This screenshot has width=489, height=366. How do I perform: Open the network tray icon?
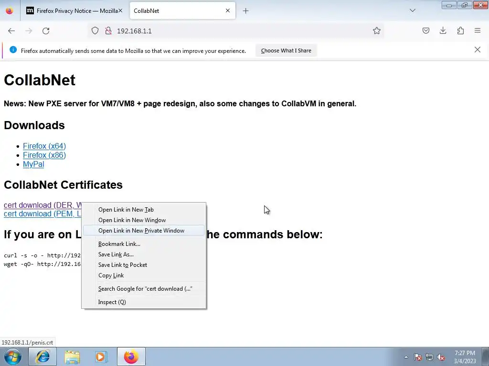[x=429, y=357]
